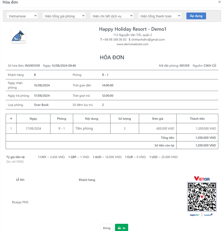
Task: Open the 'Hiện tổng giá phòng' dropdown
Action: click(64, 16)
